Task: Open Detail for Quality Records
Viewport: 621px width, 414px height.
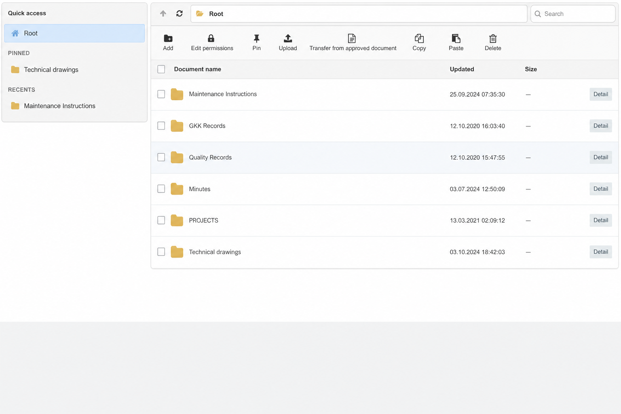Action: coord(600,157)
